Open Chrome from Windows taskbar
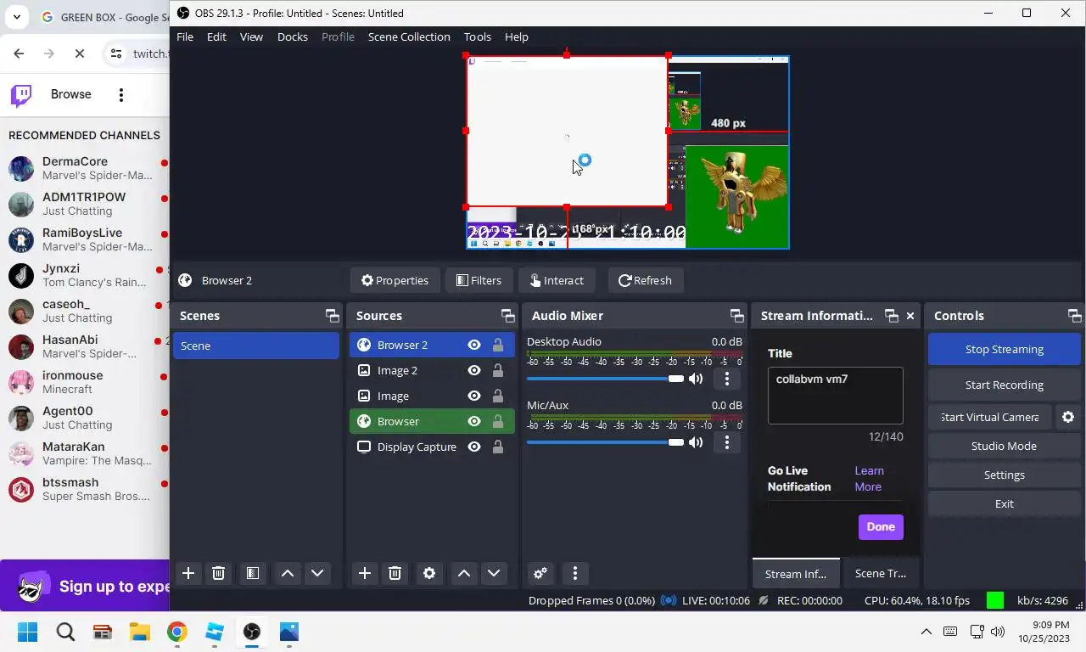 [176, 632]
